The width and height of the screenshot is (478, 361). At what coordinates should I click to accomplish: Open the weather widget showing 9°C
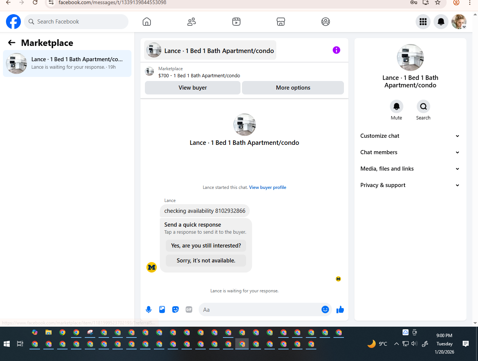tap(378, 344)
